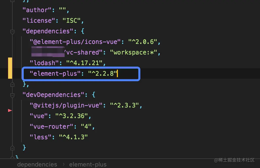Click the devDependencies closing brace
260x168 pixels.
click(x=24, y=148)
